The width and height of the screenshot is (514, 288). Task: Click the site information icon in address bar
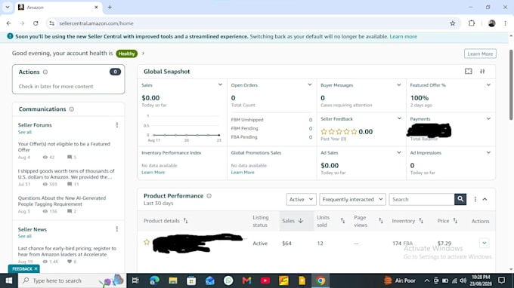52,23
